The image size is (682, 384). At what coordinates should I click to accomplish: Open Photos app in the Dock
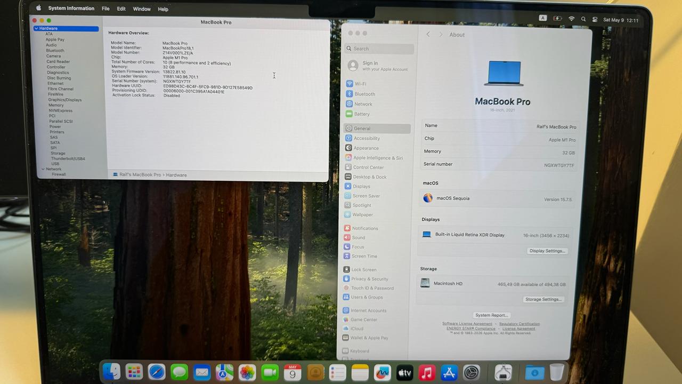coord(247,372)
